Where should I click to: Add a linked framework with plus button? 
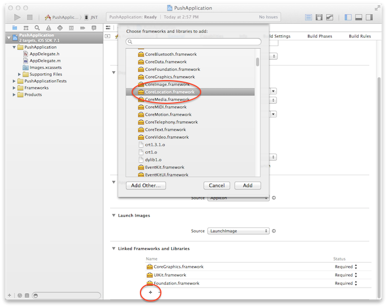150,292
